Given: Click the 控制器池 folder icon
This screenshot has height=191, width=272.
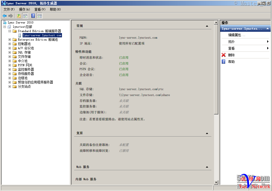Looking at the screenshot, I should [15, 44].
